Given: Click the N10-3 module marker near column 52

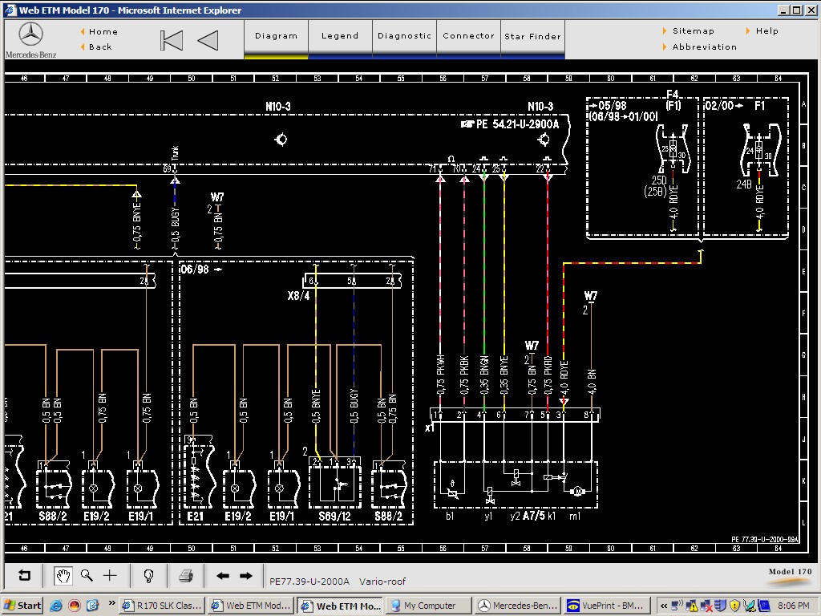Looking at the screenshot, I should pyautogui.click(x=278, y=107).
